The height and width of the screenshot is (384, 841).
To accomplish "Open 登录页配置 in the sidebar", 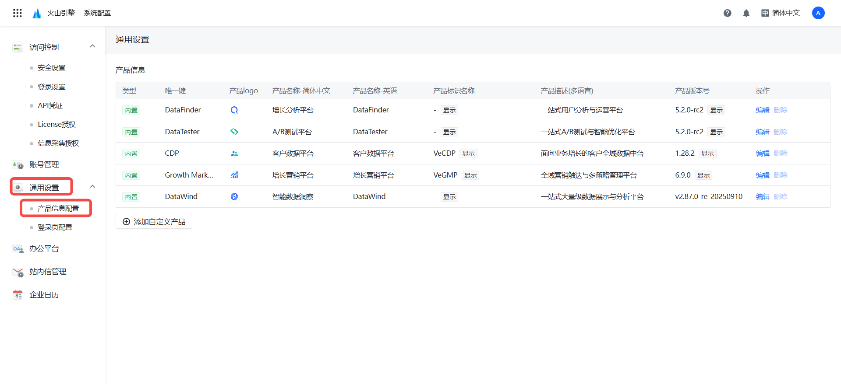I will pos(55,227).
